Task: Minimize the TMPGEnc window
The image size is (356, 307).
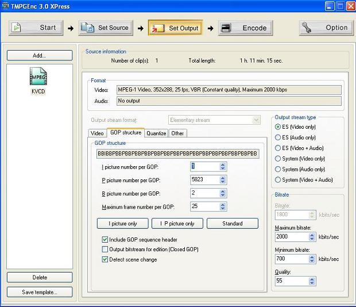Action: coord(330,6)
